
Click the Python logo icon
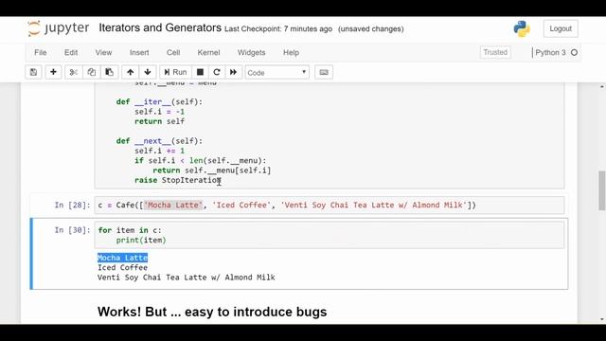pyautogui.click(x=522, y=28)
